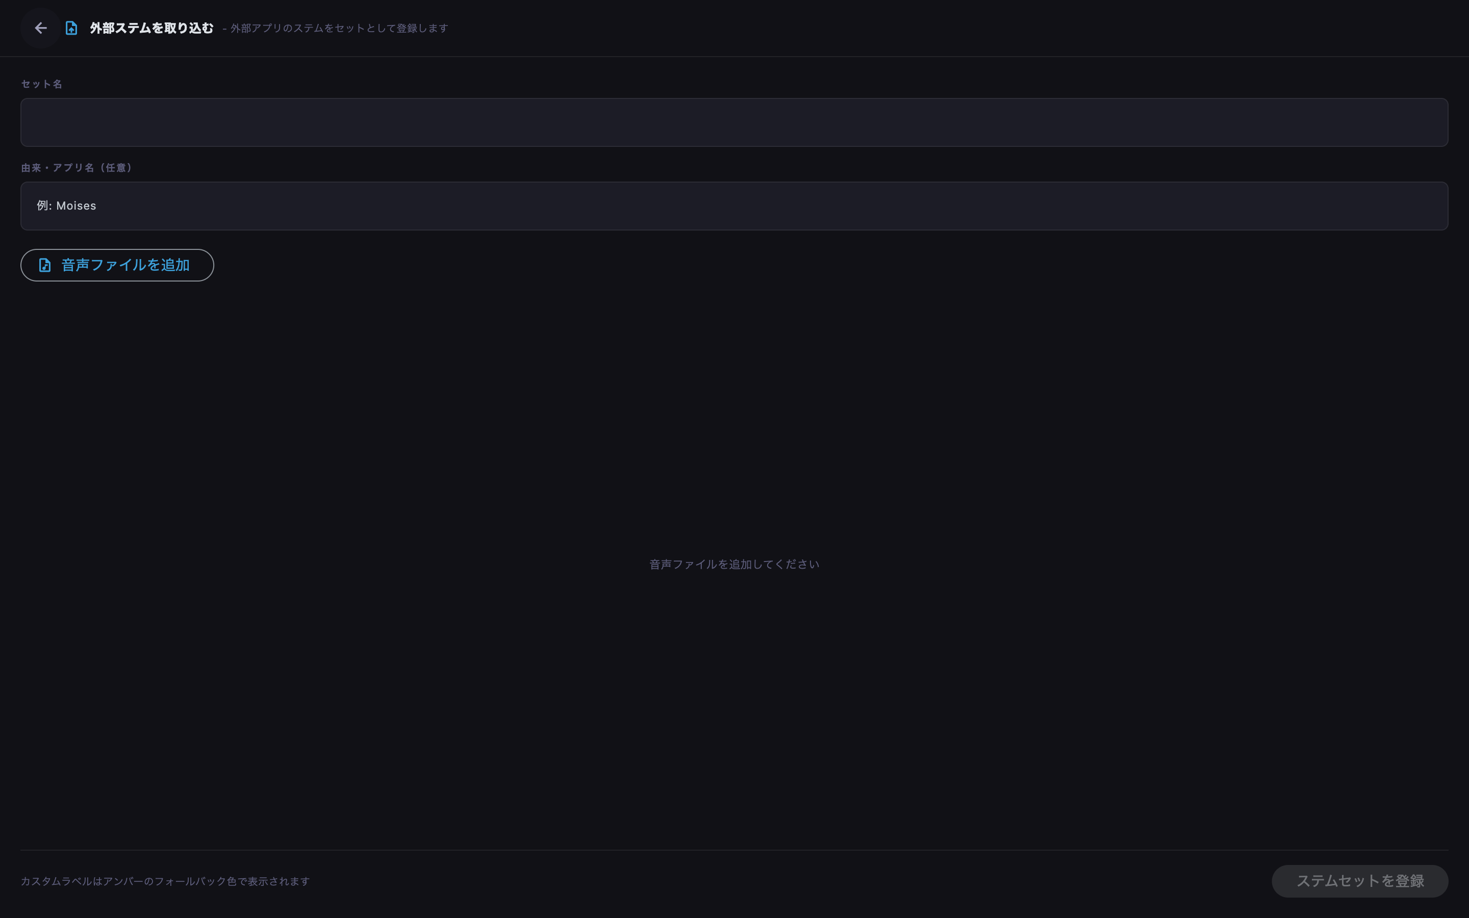Click the カスタムラベル amber fallback footer note
1469x918 pixels.
coord(165,881)
